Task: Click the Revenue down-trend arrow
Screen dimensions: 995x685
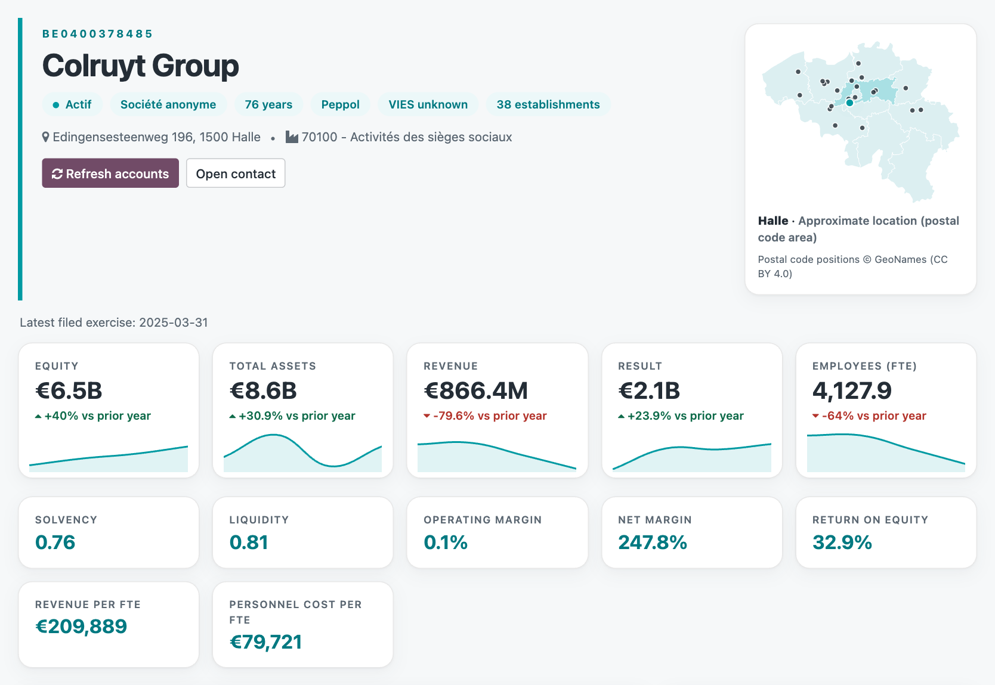Action: pyautogui.click(x=427, y=416)
